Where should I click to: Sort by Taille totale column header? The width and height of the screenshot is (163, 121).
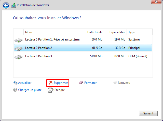click(x=92, y=32)
